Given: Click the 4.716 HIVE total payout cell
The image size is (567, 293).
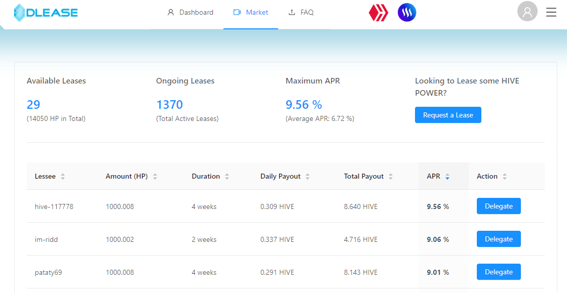Looking at the screenshot, I should coord(361,239).
